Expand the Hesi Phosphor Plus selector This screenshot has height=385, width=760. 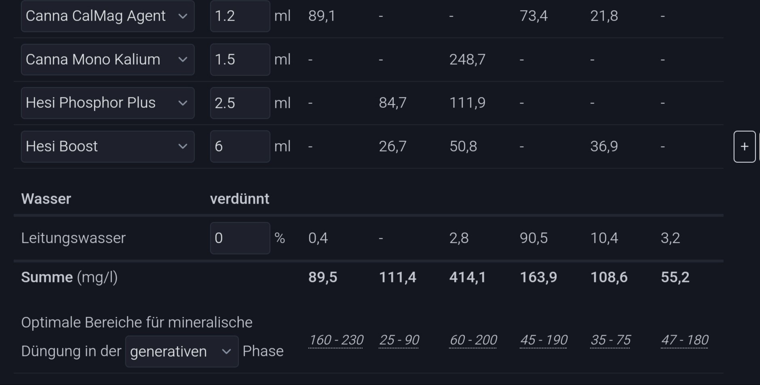coord(108,103)
